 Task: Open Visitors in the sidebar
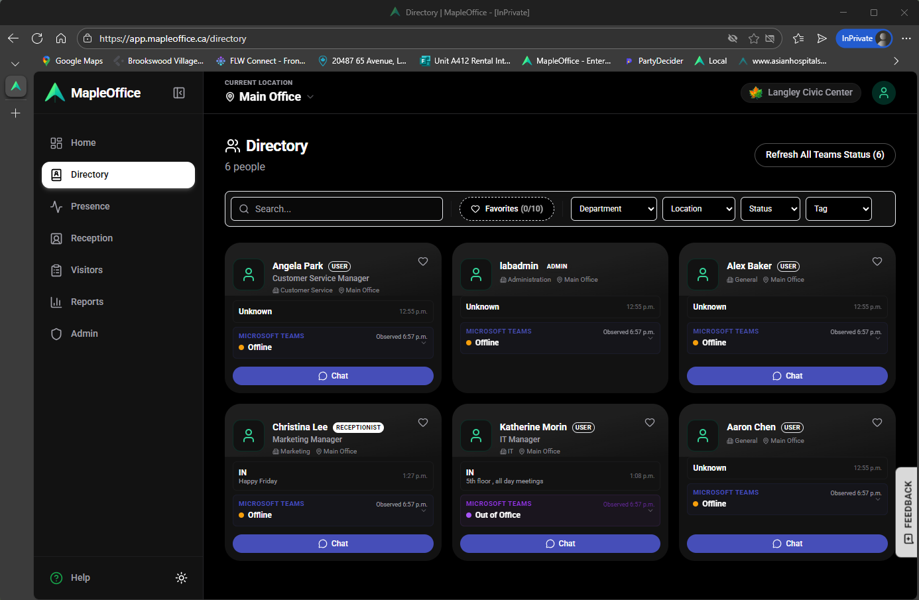pyautogui.click(x=87, y=270)
